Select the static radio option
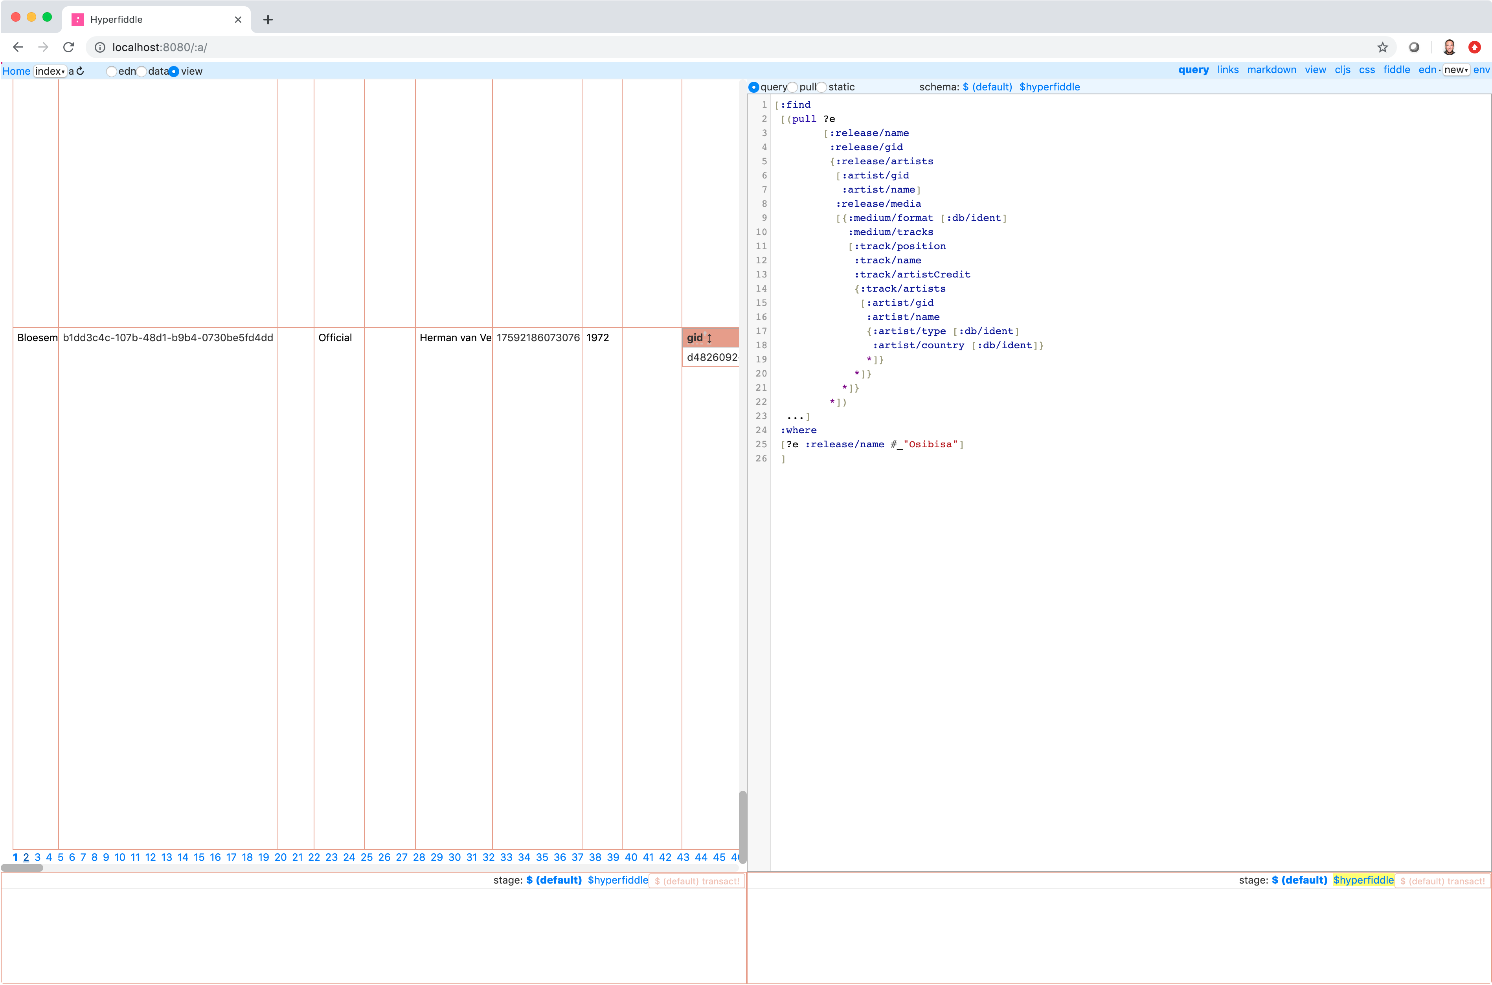 coord(822,87)
